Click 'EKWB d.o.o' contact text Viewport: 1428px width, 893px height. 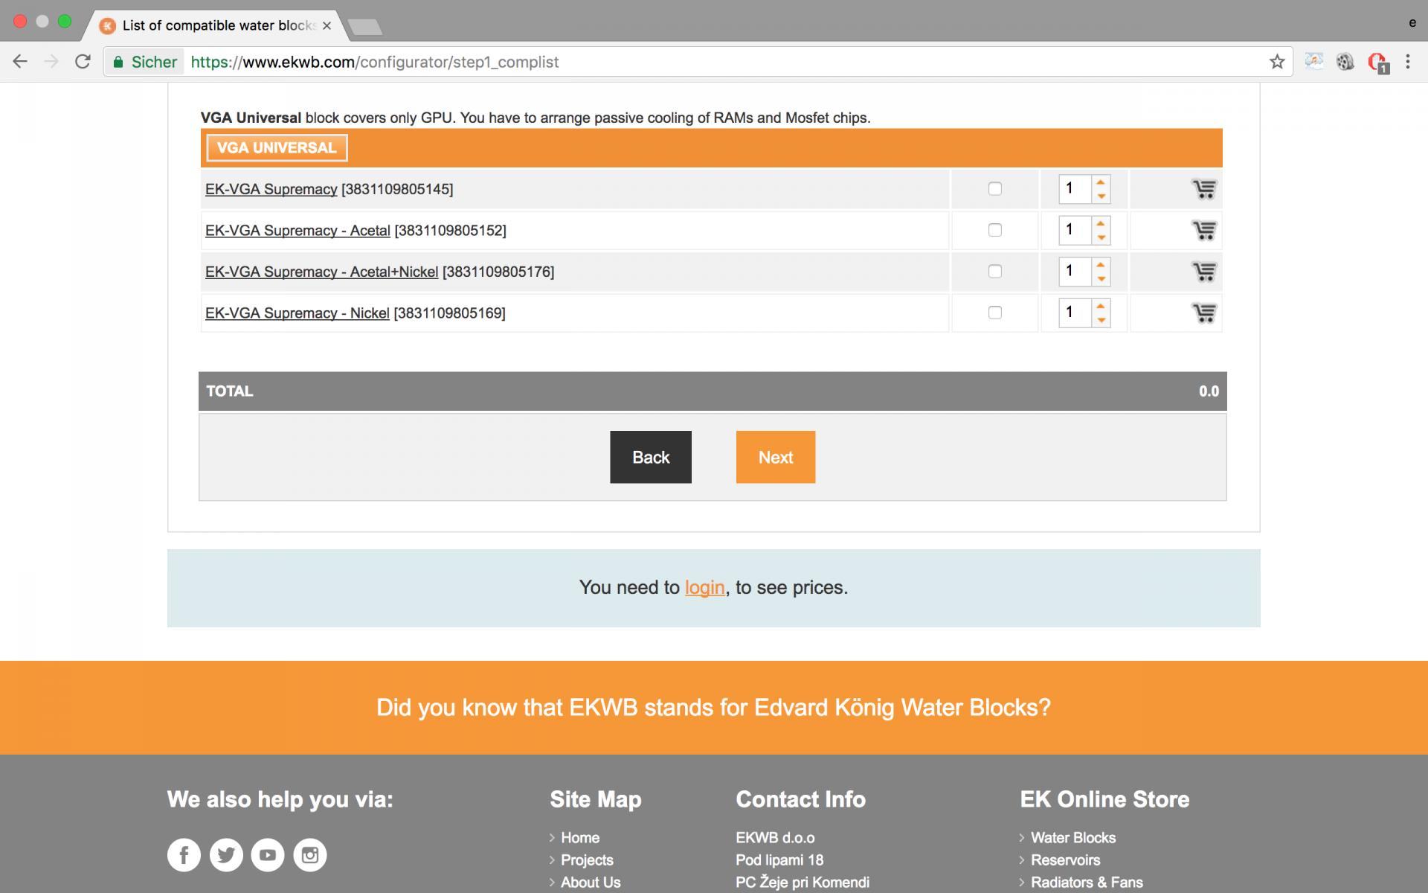(x=775, y=838)
